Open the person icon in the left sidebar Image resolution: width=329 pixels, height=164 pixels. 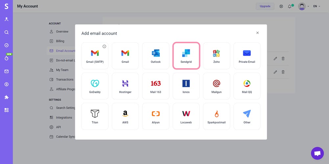tap(7, 19)
